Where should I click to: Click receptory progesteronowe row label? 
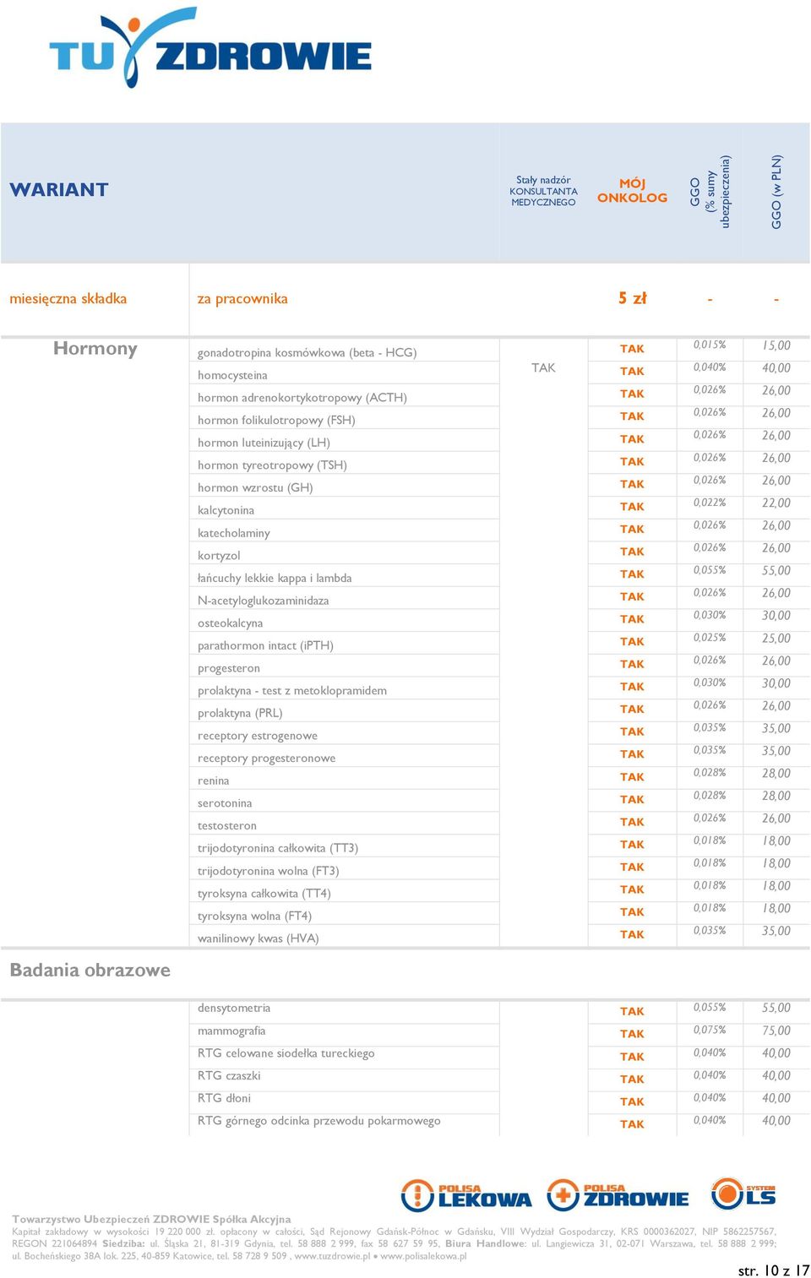click(x=266, y=759)
